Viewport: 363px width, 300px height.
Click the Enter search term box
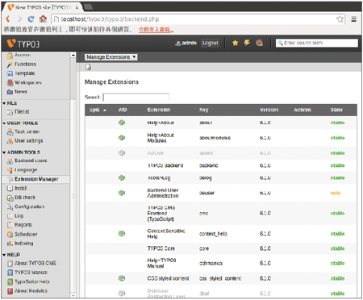(317, 43)
